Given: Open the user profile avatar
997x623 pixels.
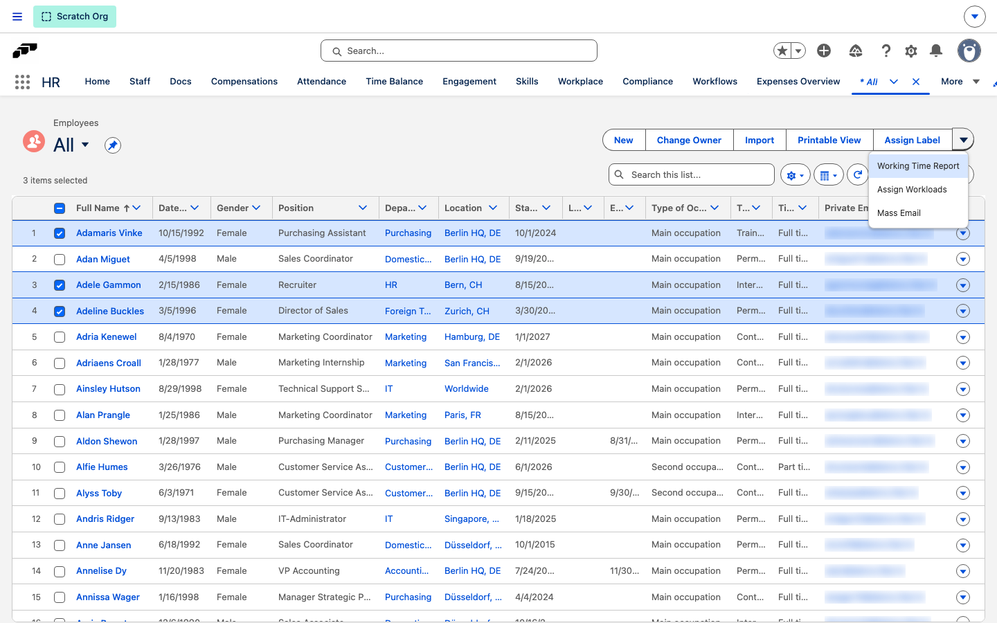Looking at the screenshot, I should click(x=969, y=51).
